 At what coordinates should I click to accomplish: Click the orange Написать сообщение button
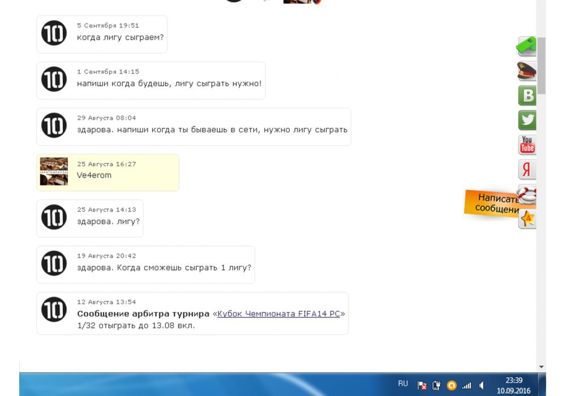pos(492,204)
